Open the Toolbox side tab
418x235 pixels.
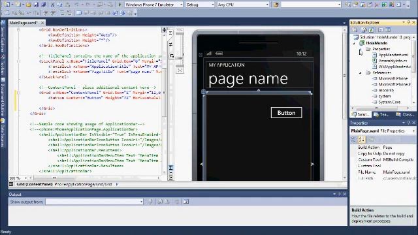coord(3,66)
